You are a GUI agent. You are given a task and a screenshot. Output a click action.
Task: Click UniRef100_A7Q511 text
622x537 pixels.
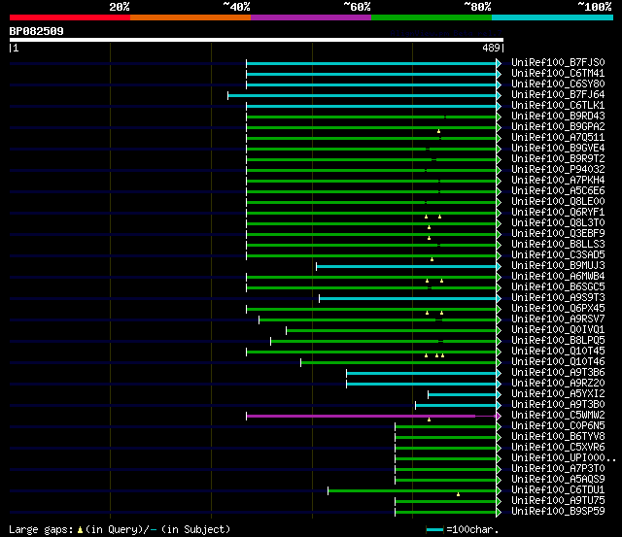pyautogui.click(x=558, y=138)
